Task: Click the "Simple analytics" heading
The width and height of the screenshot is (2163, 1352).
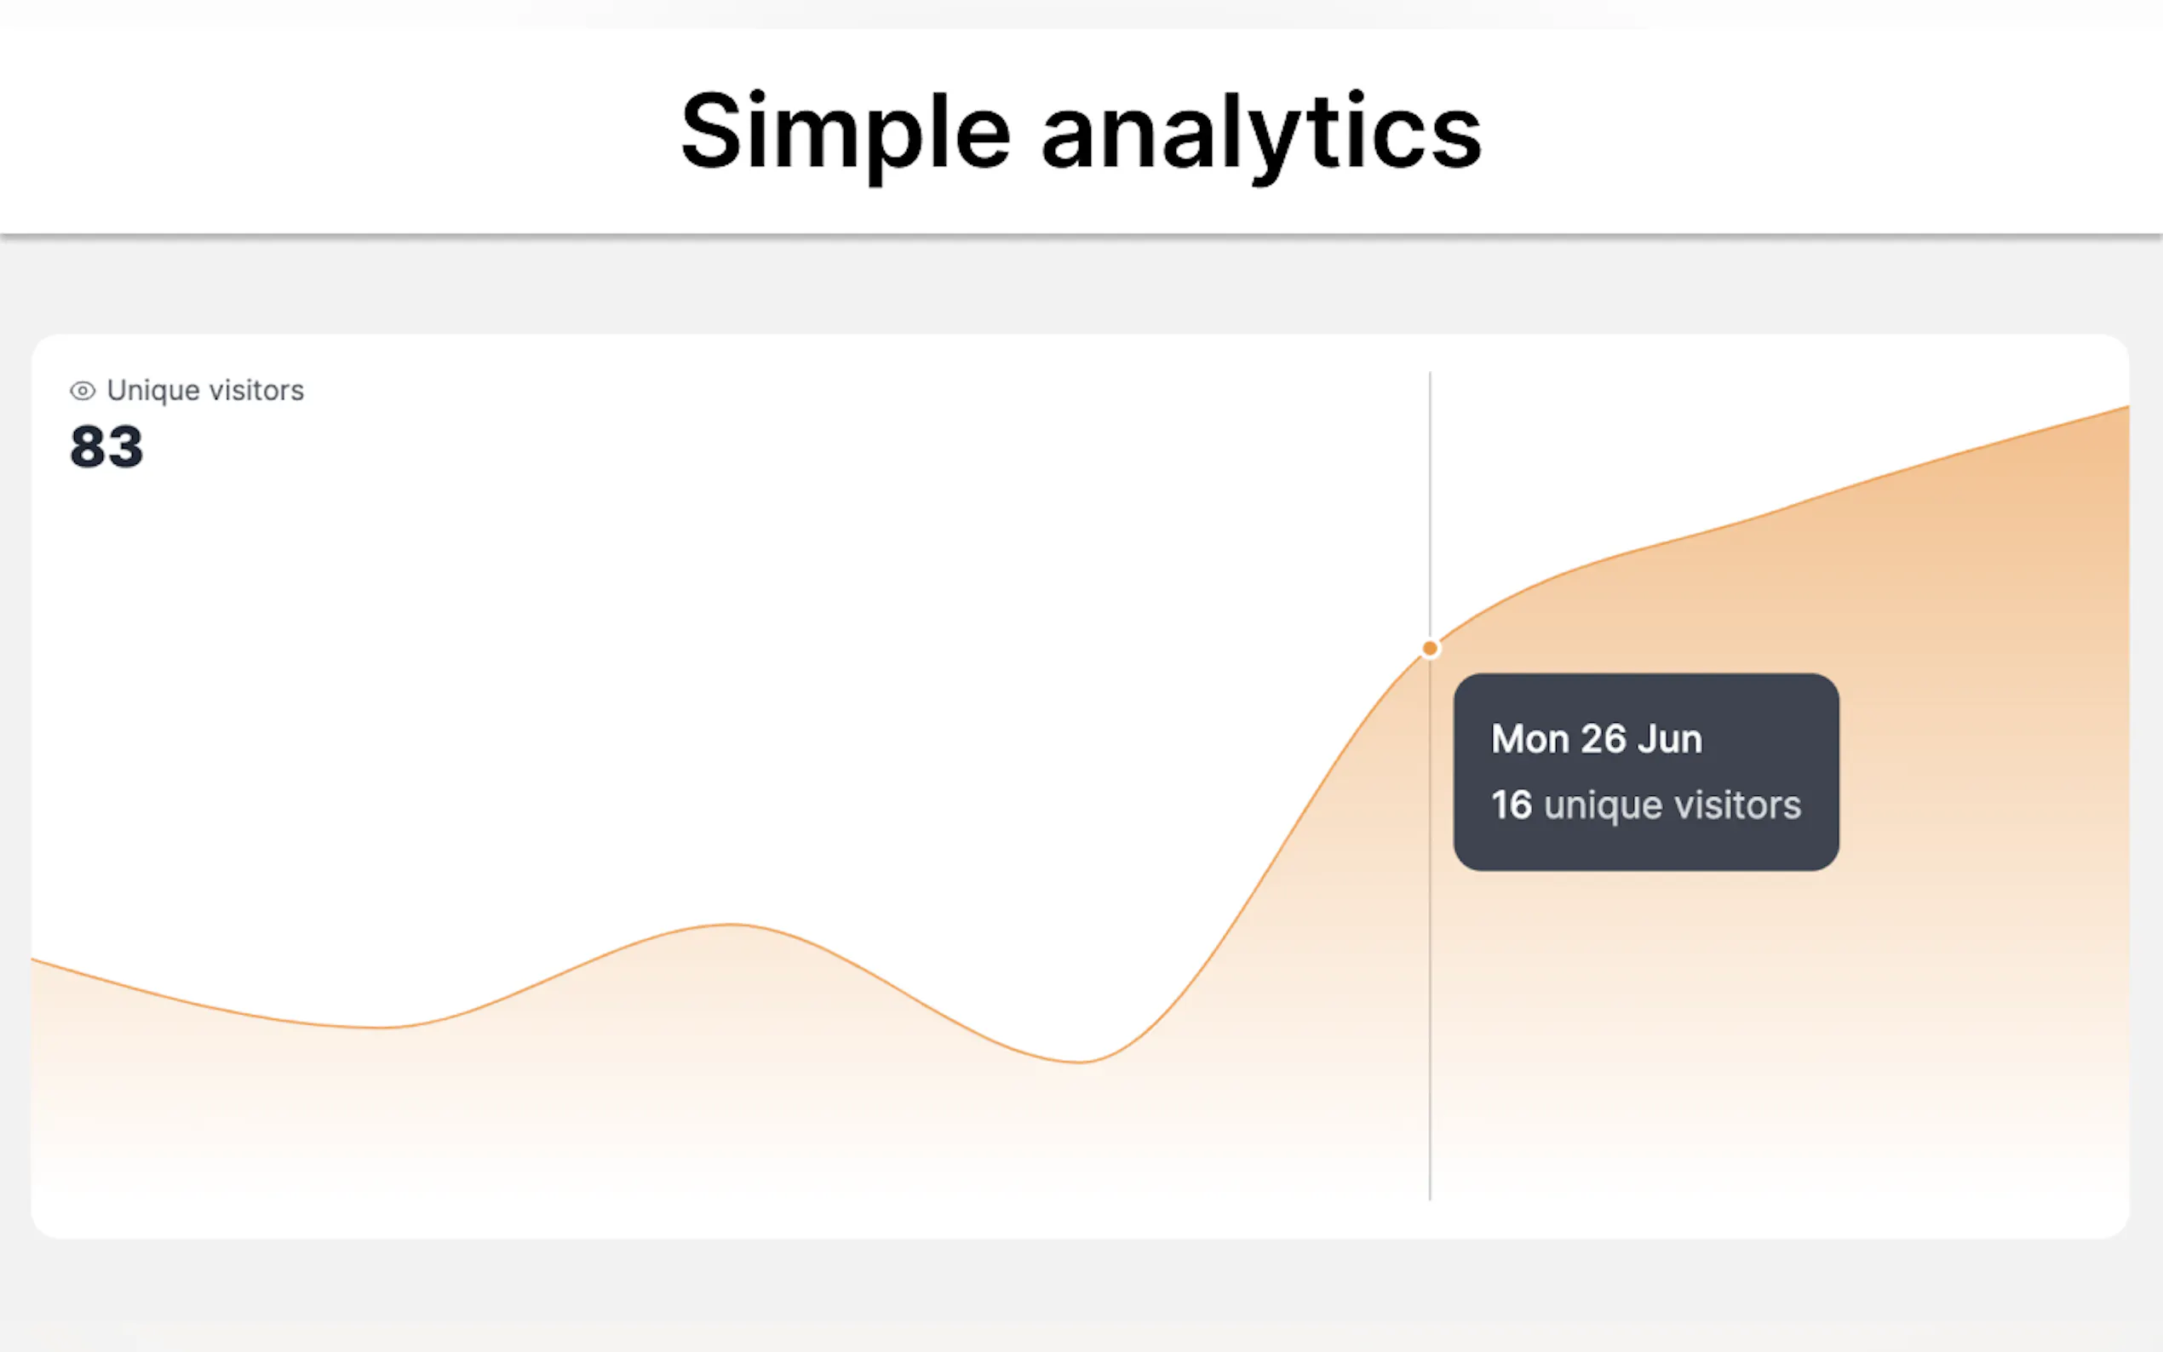Action: [x=1080, y=131]
